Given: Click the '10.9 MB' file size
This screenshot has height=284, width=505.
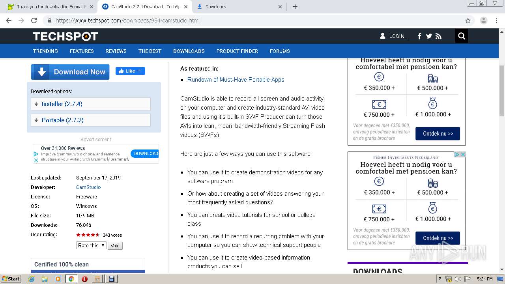Looking at the screenshot, I should point(85,216).
